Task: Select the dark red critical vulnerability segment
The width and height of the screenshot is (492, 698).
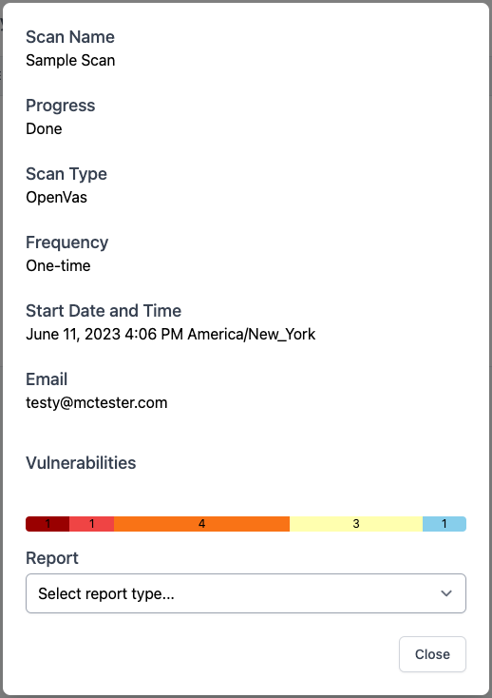Action: (x=47, y=524)
